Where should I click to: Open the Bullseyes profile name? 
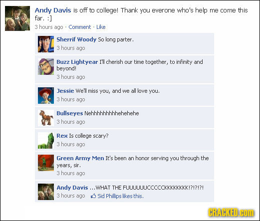click(x=70, y=113)
